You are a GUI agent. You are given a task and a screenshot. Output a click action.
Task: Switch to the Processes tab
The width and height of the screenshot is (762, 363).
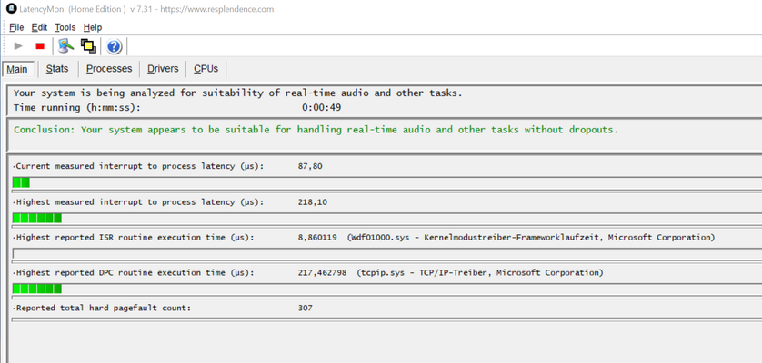[x=109, y=69]
